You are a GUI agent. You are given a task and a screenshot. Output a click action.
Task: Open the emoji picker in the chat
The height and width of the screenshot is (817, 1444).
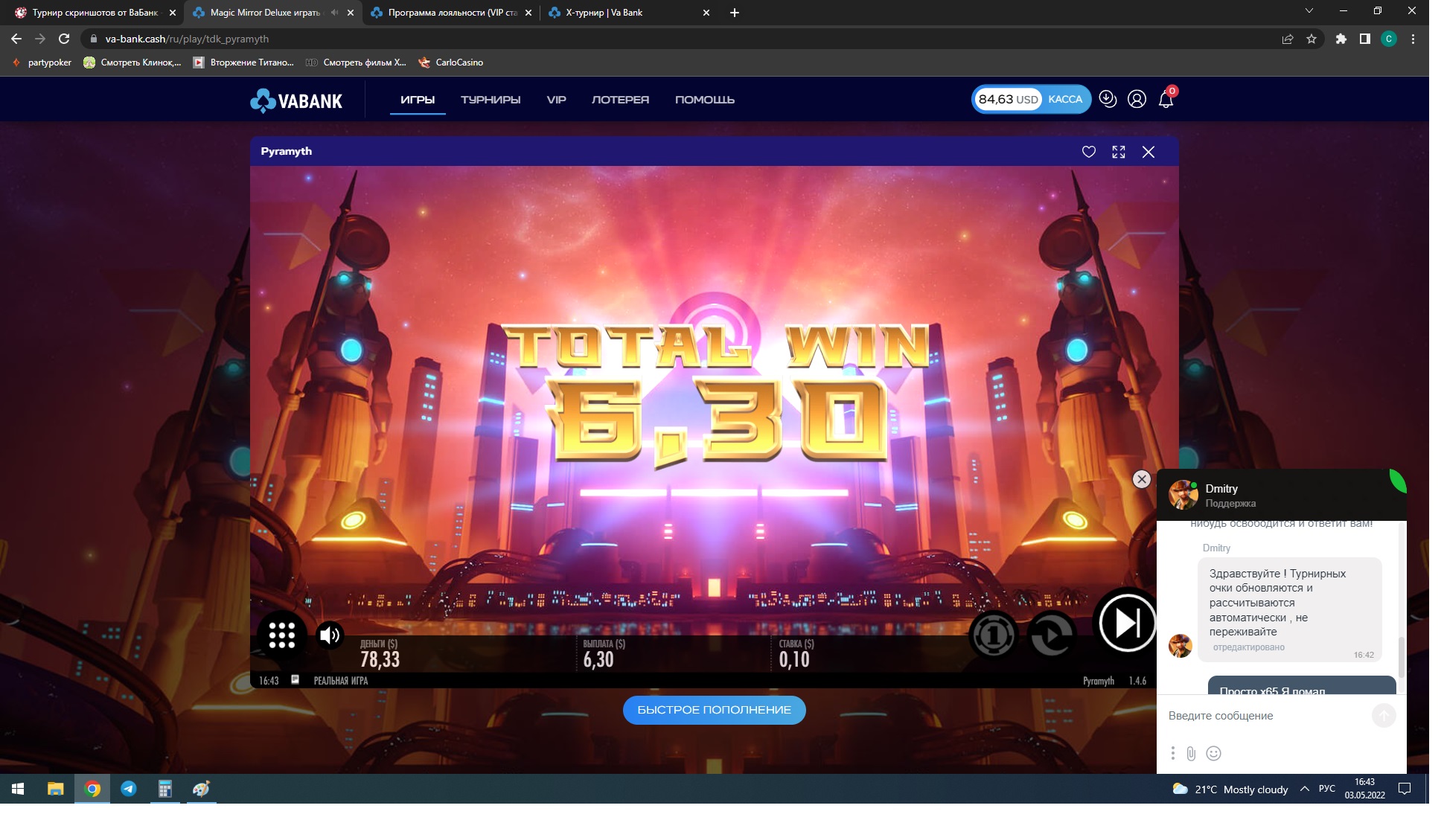click(1213, 753)
